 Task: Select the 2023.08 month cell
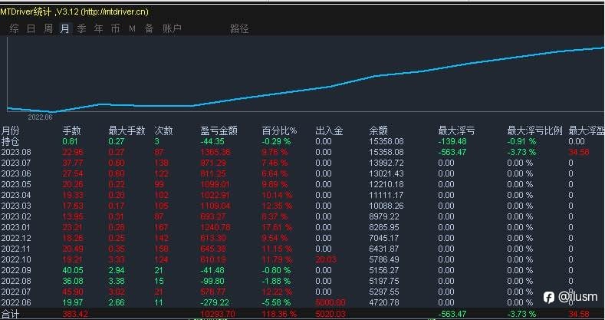point(16,152)
